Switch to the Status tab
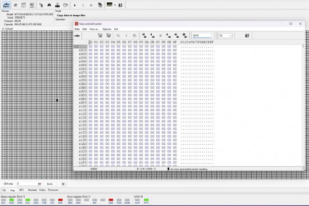Image resolution: width=309 pixels, height=206 pixels. click(42, 190)
